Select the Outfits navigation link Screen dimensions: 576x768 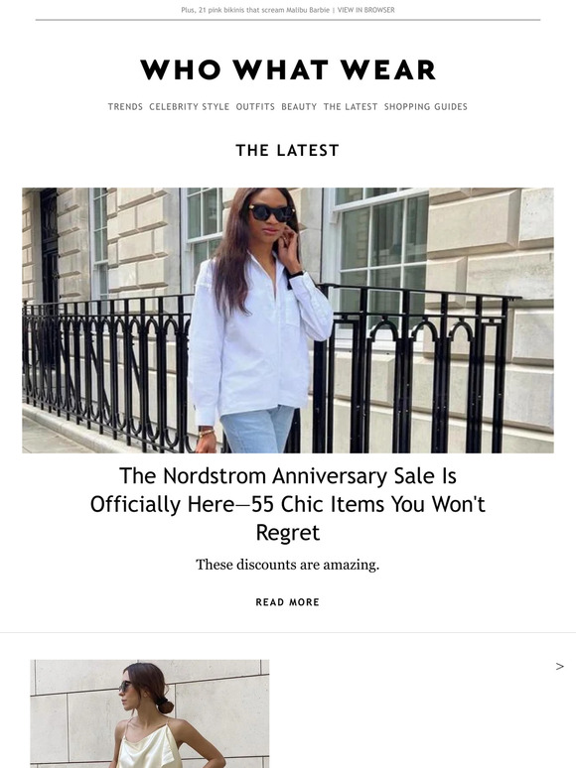pos(255,107)
